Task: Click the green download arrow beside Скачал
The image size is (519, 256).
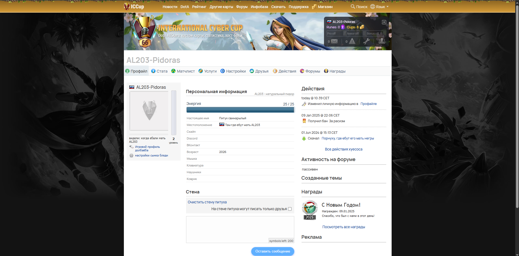Action: click(304, 138)
